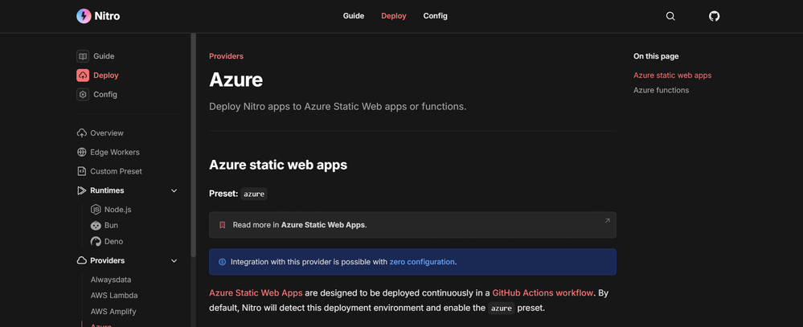Click the Nitro lightning logo icon
The height and width of the screenshot is (327, 803).
point(84,16)
